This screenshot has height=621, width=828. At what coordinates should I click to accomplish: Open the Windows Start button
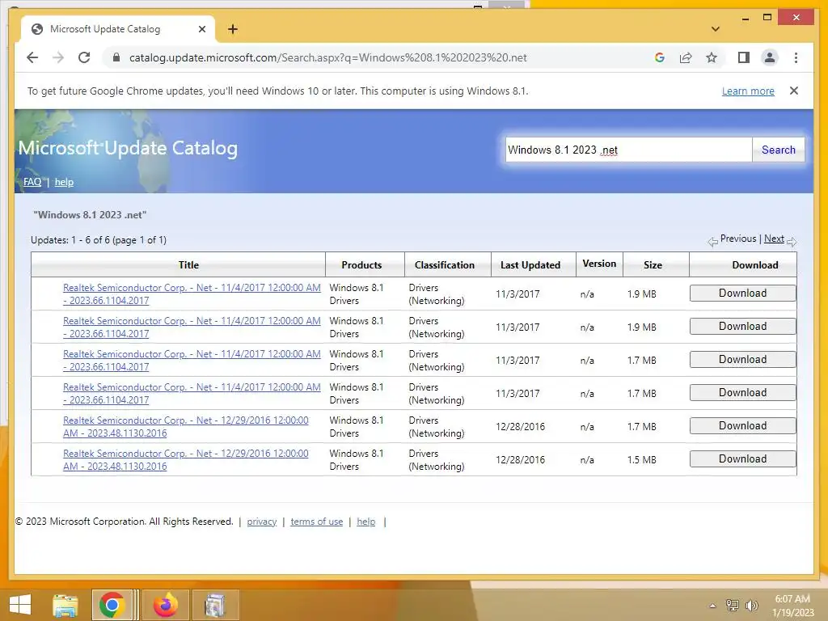click(x=20, y=605)
